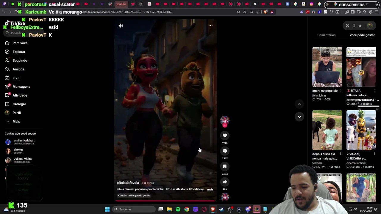Open the spinning sound disc of the video

[x=225, y=197]
